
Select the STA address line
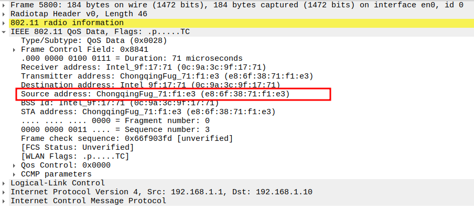click(148, 112)
